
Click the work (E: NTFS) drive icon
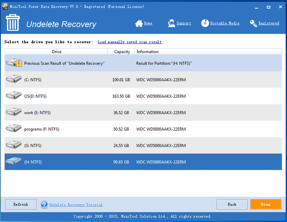pos(13,112)
